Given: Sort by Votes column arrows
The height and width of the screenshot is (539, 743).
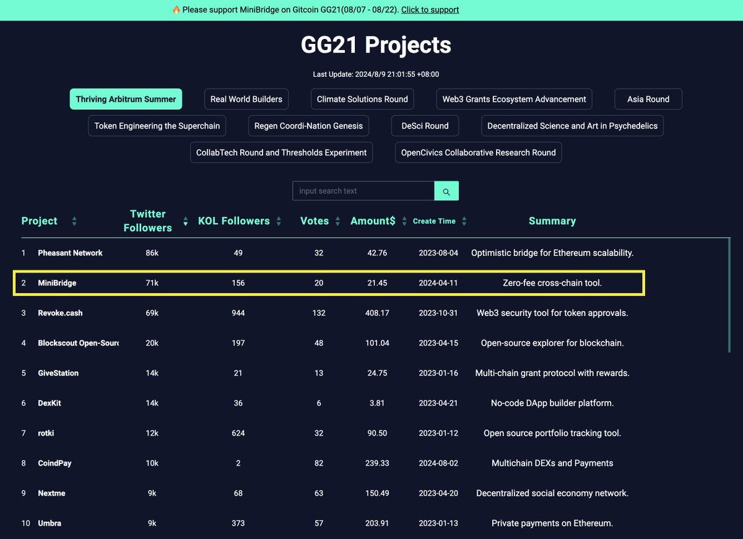Looking at the screenshot, I should 337,221.
